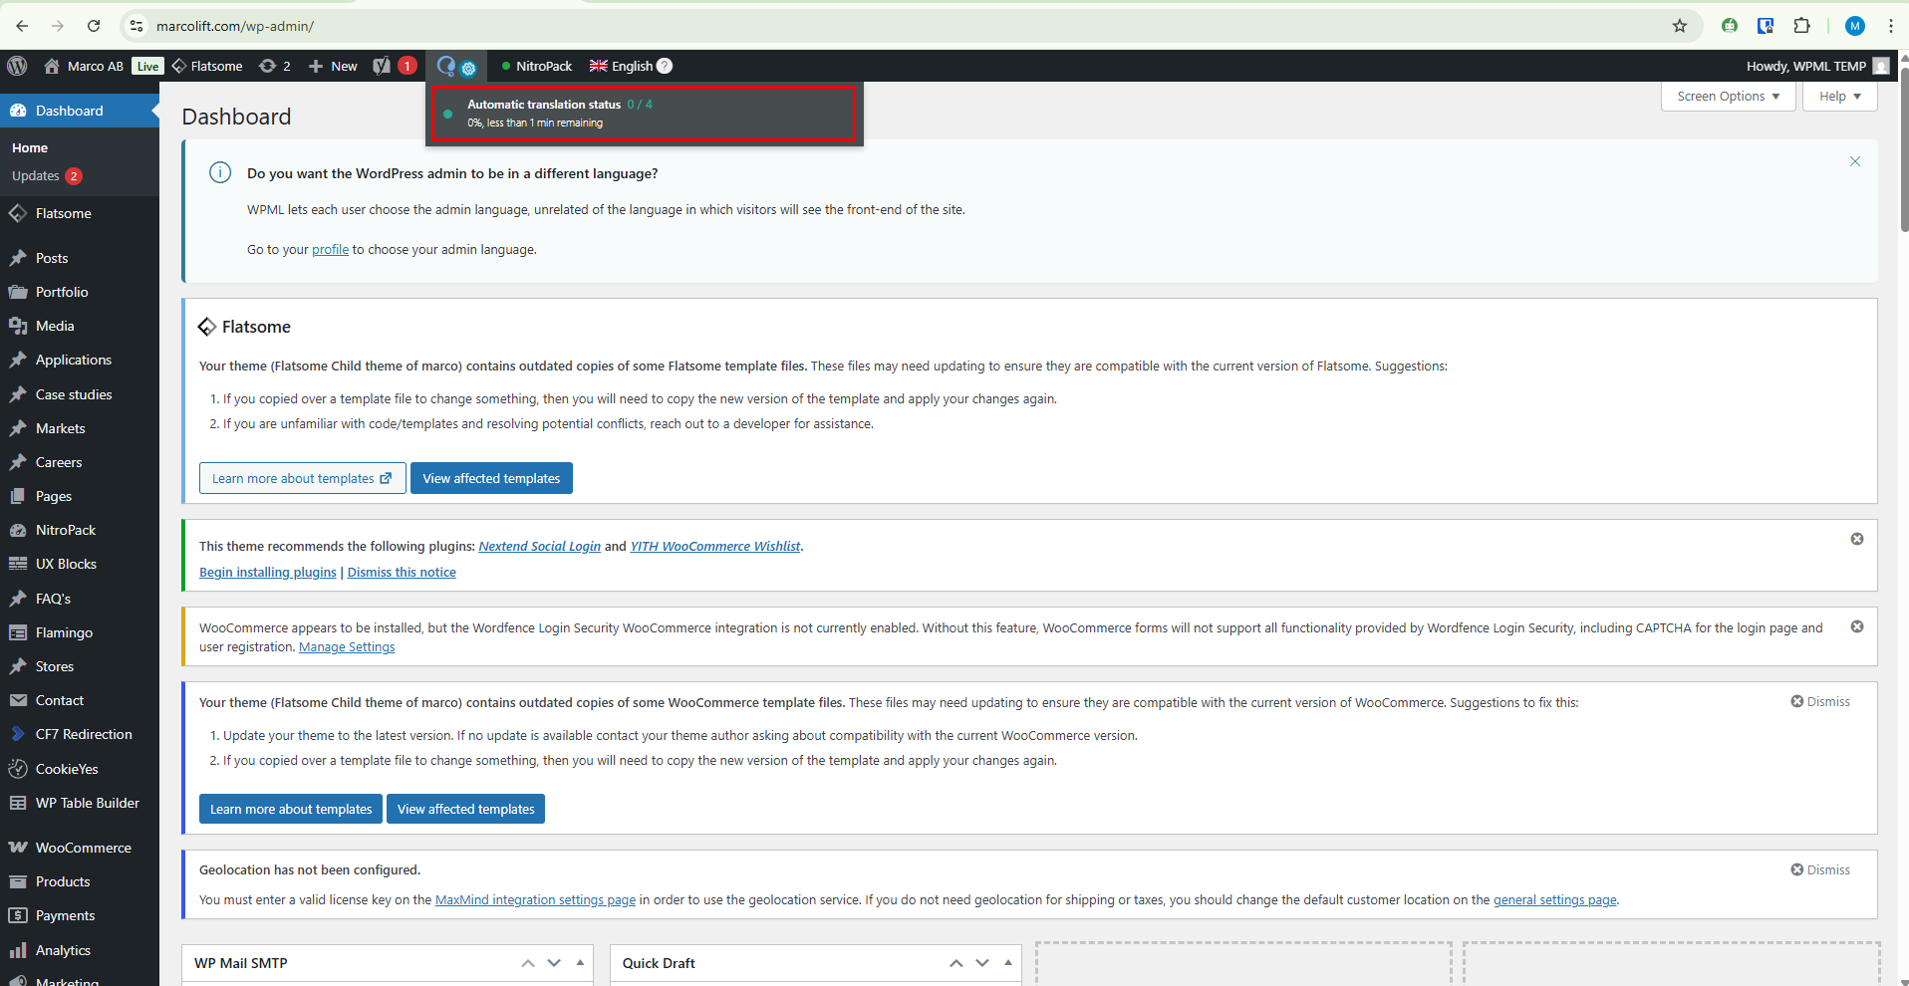Collapse the Quick Draft panel
Image resolution: width=1909 pixels, height=986 pixels.
[x=1008, y=963]
